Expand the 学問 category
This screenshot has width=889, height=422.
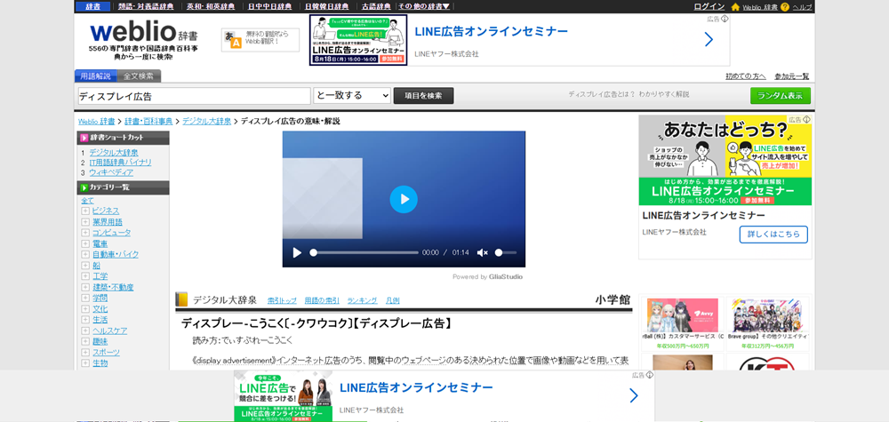[x=85, y=298]
